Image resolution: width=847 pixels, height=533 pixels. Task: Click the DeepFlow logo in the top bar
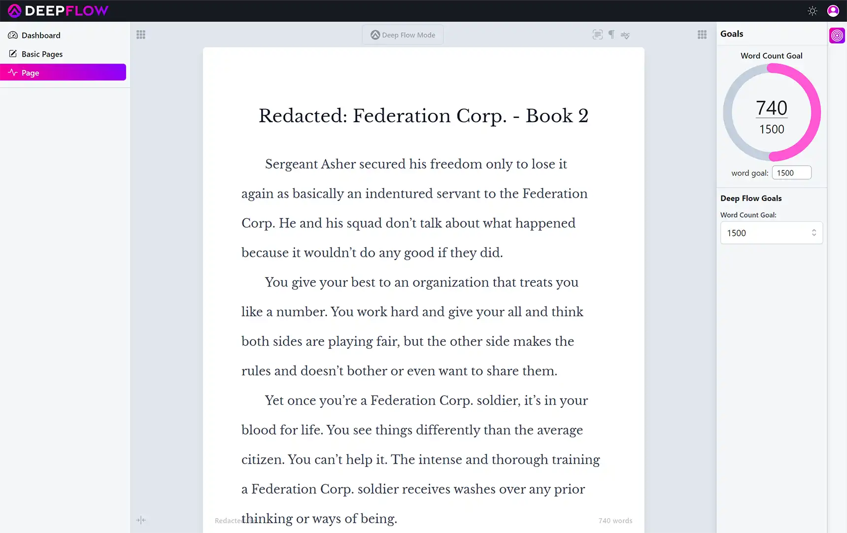58,10
